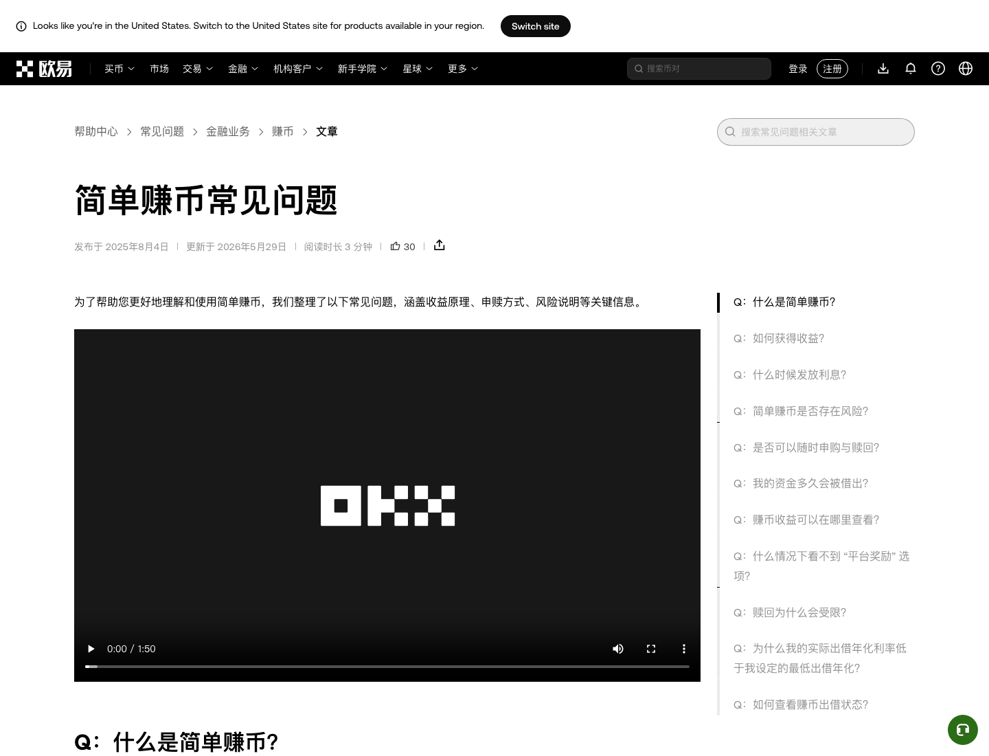The image size is (989, 756).
Task: Go to 赚币 breadcrumb
Action: coord(283,131)
